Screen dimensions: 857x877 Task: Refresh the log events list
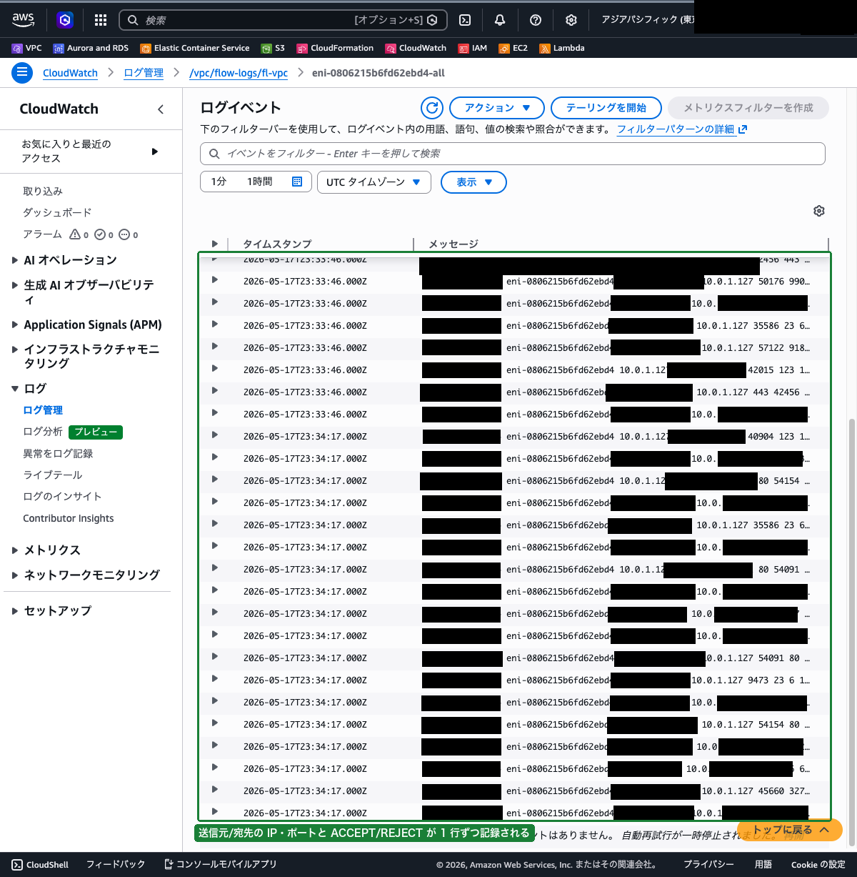[x=432, y=108]
